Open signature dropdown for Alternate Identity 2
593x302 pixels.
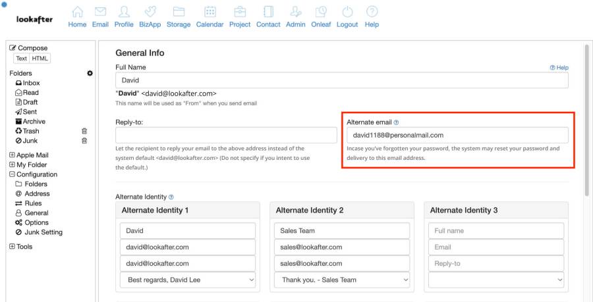pos(341,280)
